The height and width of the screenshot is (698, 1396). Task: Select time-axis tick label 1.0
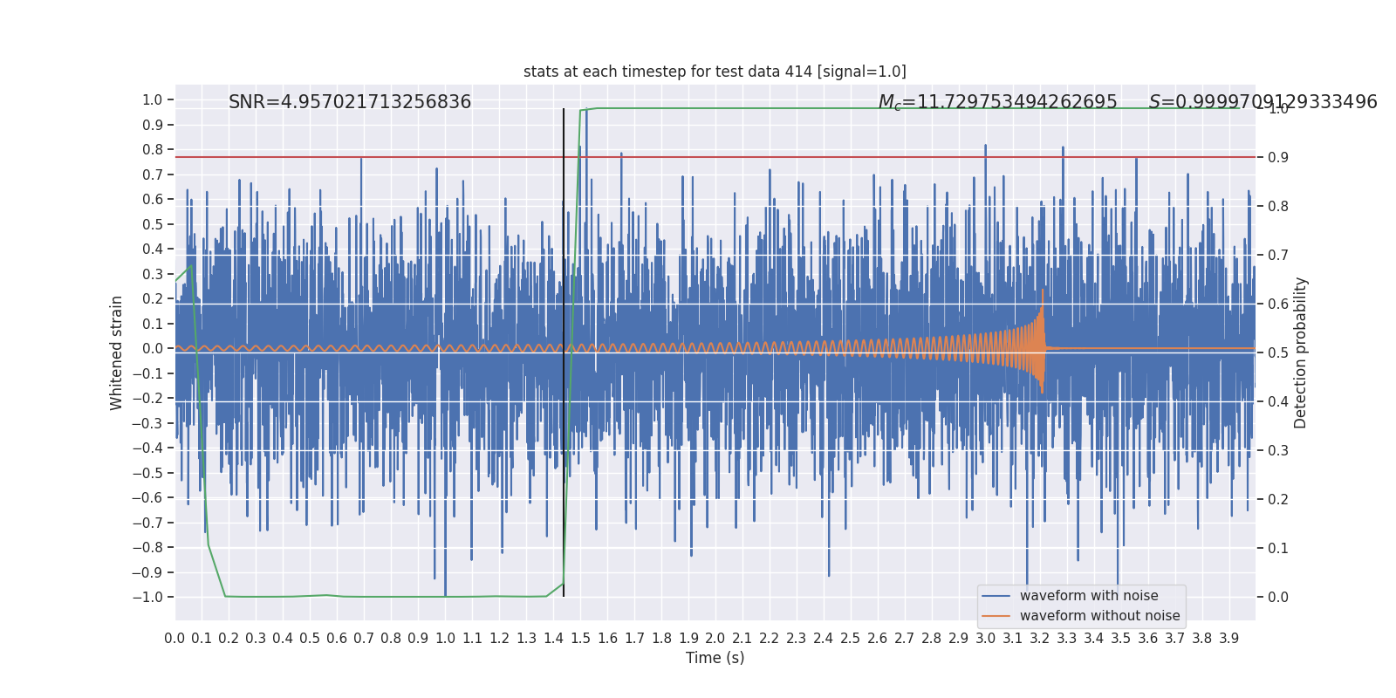445,639
